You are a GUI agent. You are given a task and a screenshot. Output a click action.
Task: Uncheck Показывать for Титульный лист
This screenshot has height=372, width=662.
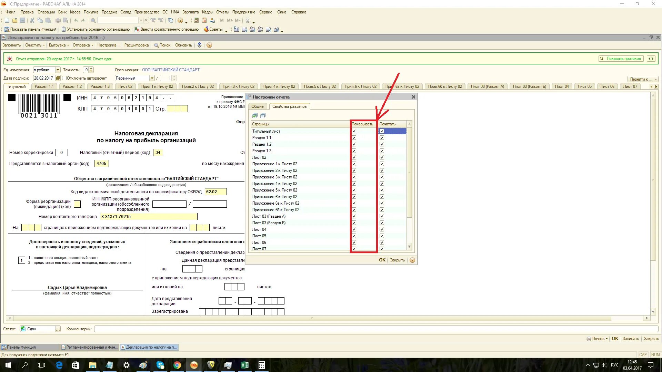[x=354, y=131]
